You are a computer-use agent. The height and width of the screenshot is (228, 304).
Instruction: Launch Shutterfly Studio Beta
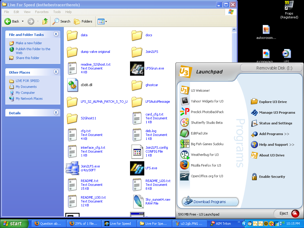(202, 123)
